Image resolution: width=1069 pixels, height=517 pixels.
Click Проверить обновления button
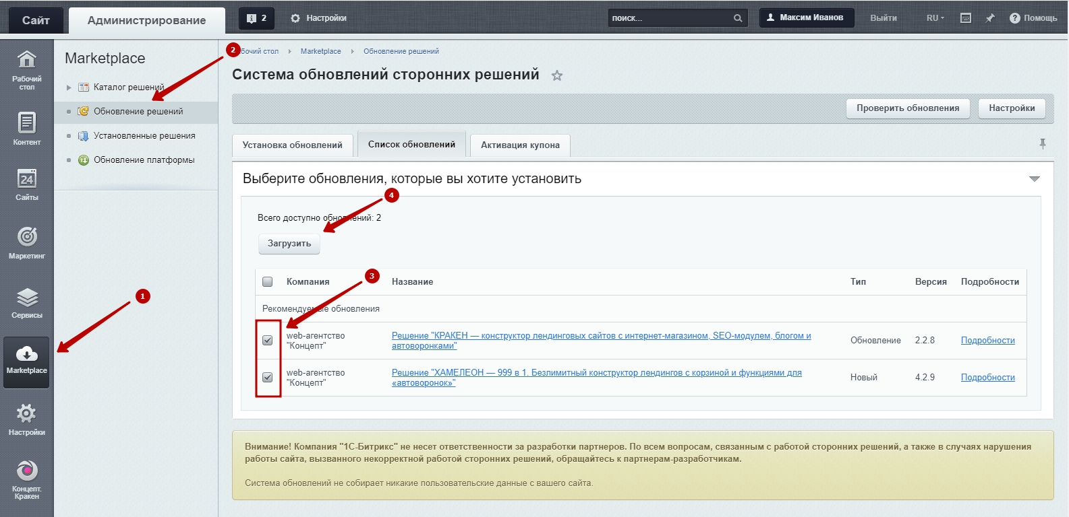[x=908, y=108]
